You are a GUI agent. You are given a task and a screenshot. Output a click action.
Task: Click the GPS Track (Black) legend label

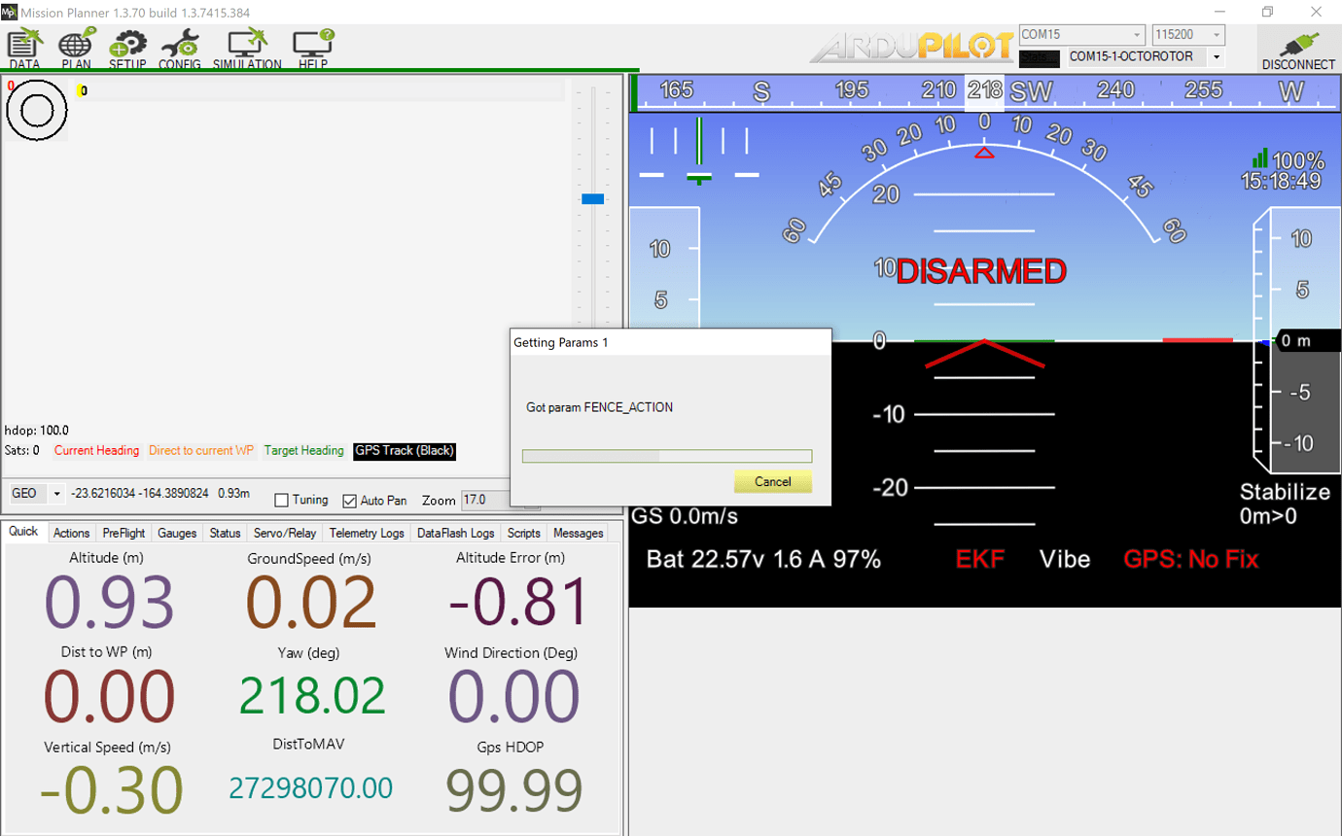point(405,451)
